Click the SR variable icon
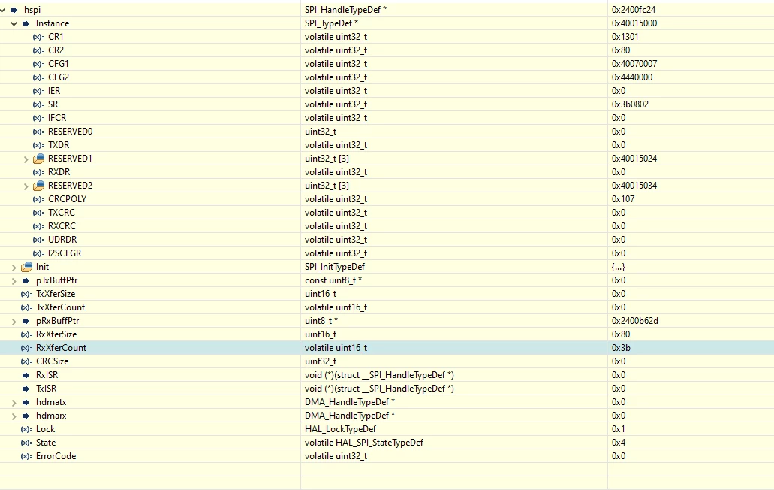The image size is (774, 490). tap(38, 104)
